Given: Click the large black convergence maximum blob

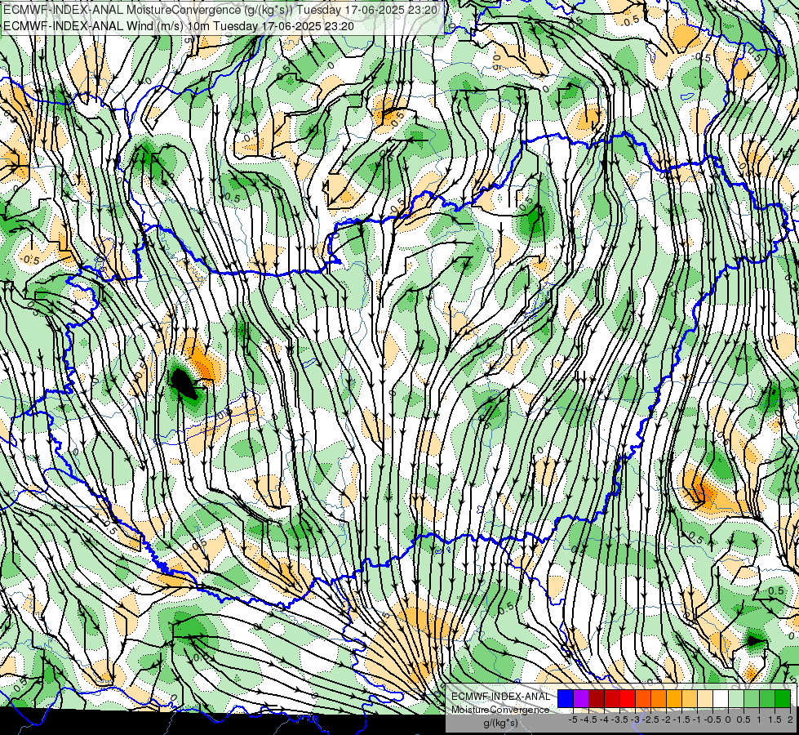Looking at the screenshot, I should [183, 384].
